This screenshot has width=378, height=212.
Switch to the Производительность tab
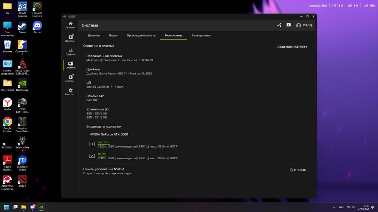pos(141,35)
